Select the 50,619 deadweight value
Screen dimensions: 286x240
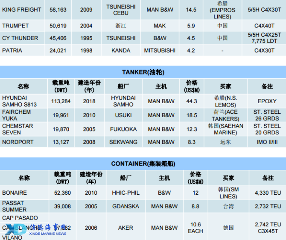[x=58, y=26]
